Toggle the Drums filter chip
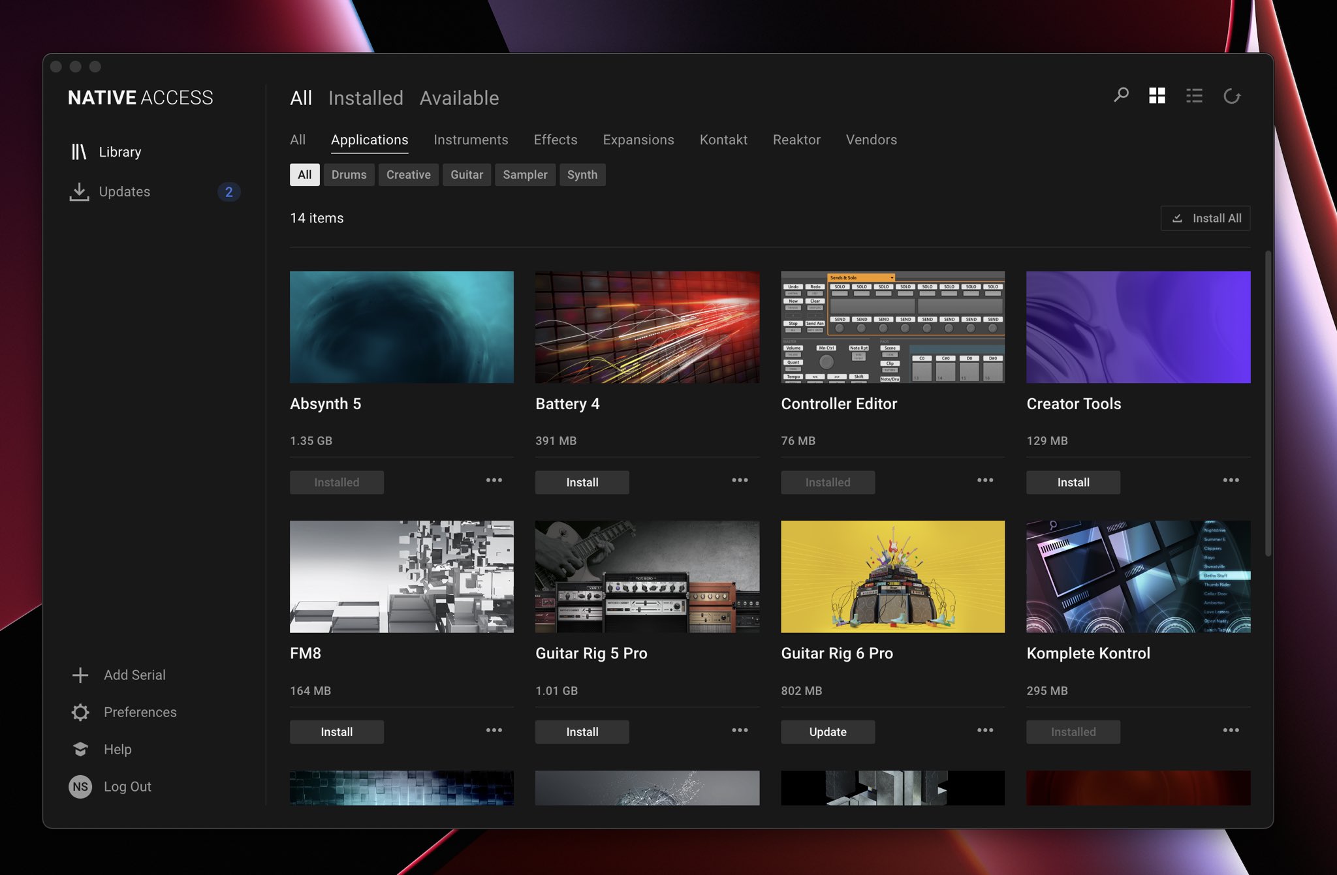This screenshot has height=875, width=1337. [349, 174]
